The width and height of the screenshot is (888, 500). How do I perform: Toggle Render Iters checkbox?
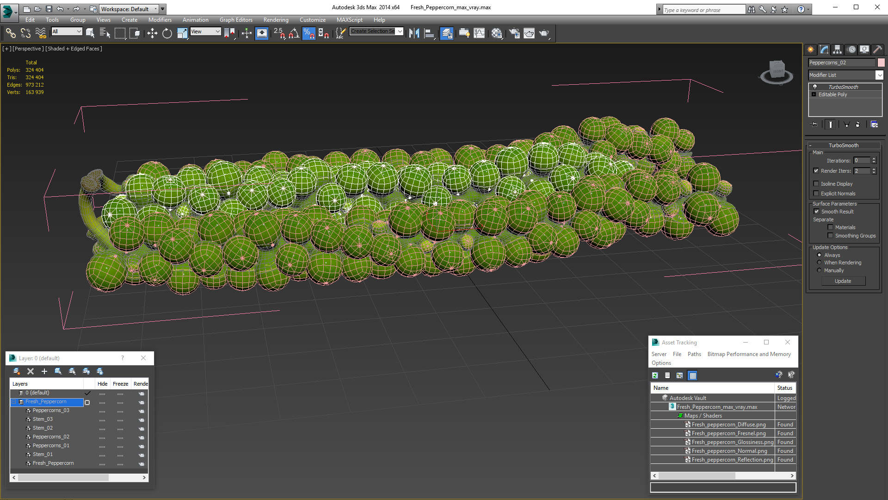coord(816,171)
